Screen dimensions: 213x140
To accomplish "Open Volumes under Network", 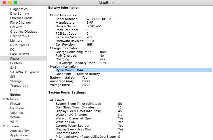I will [x=16, y=113].
